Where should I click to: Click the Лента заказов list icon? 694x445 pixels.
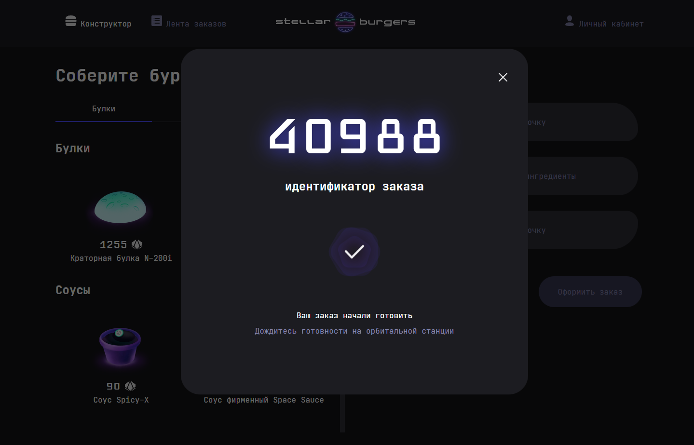tap(156, 21)
